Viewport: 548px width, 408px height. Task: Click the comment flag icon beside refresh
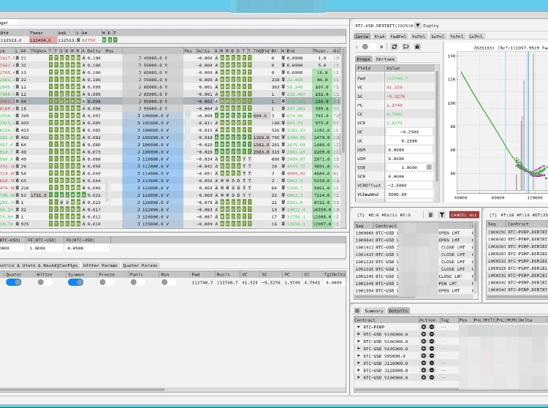point(406,46)
